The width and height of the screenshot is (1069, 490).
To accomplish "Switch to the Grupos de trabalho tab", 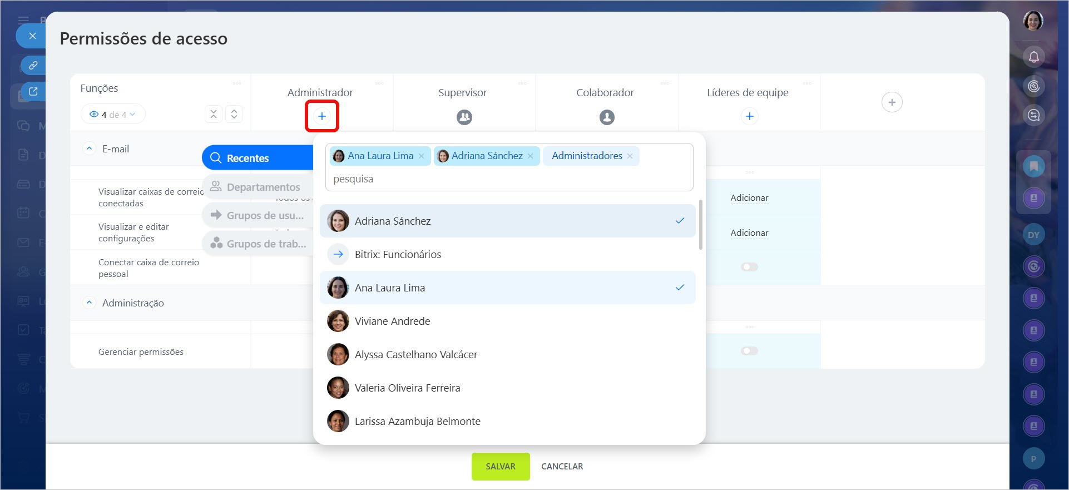I will (258, 244).
